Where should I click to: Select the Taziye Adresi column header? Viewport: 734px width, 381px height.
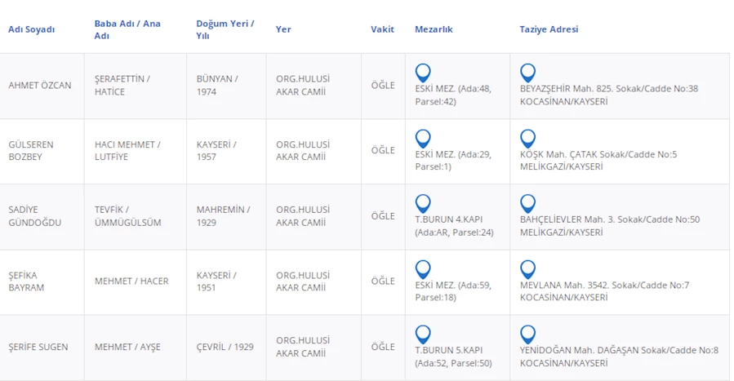tap(549, 29)
